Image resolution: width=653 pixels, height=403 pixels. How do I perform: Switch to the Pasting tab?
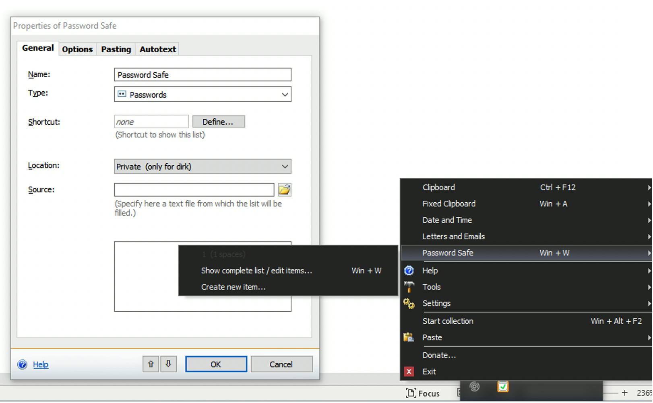click(116, 49)
